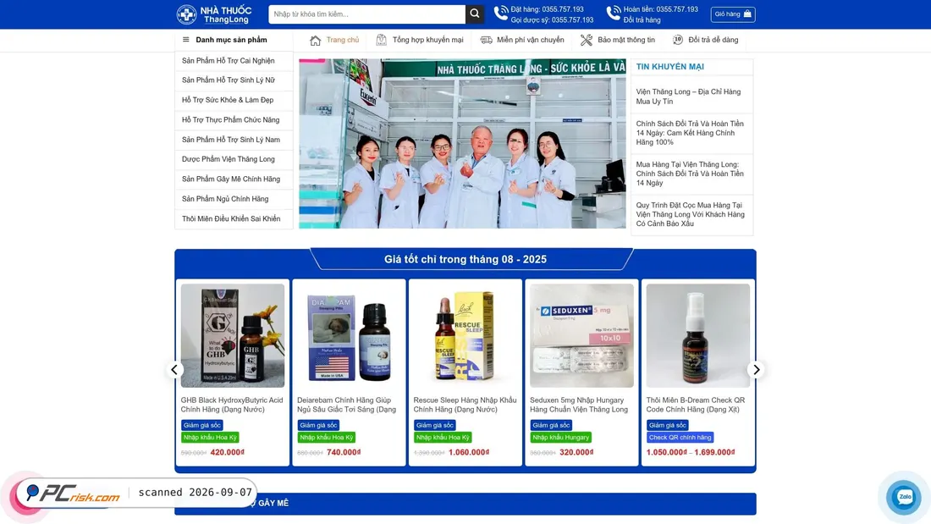
Task: Open Hỗ Trợ Sức Khỏe & Làm Đẹp category
Action: (234, 100)
